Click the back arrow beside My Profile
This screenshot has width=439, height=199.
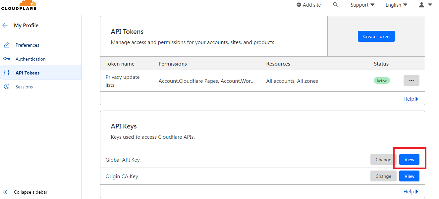click(x=5, y=25)
